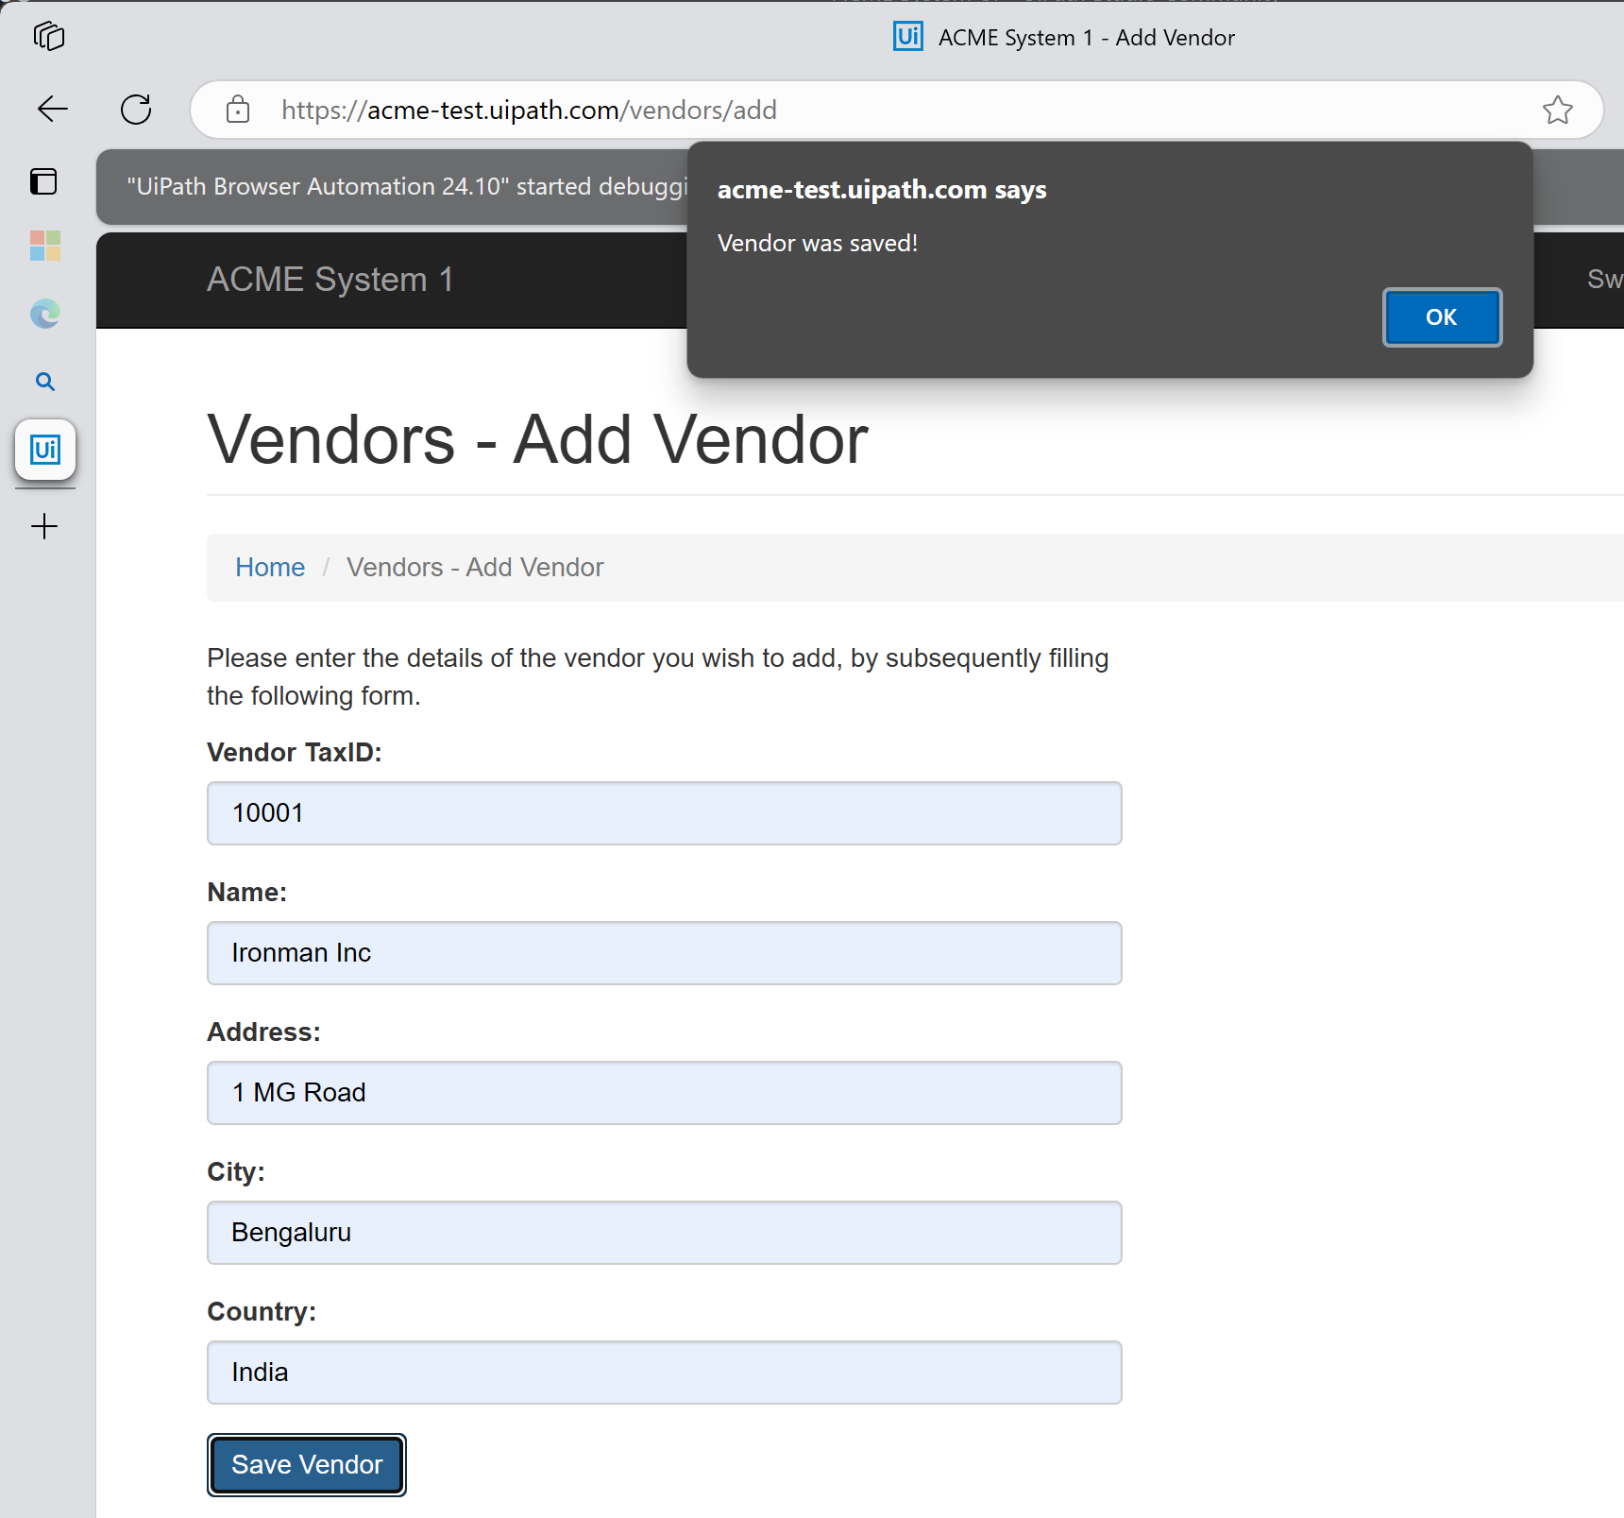Reload the page with the refresh icon

tap(136, 110)
